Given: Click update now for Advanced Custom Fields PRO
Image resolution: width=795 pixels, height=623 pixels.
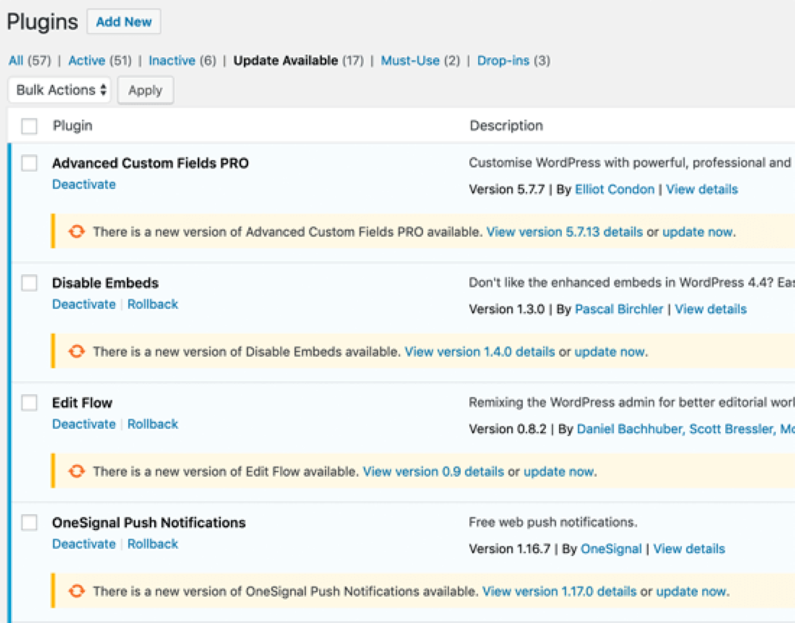Looking at the screenshot, I should point(697,232).
